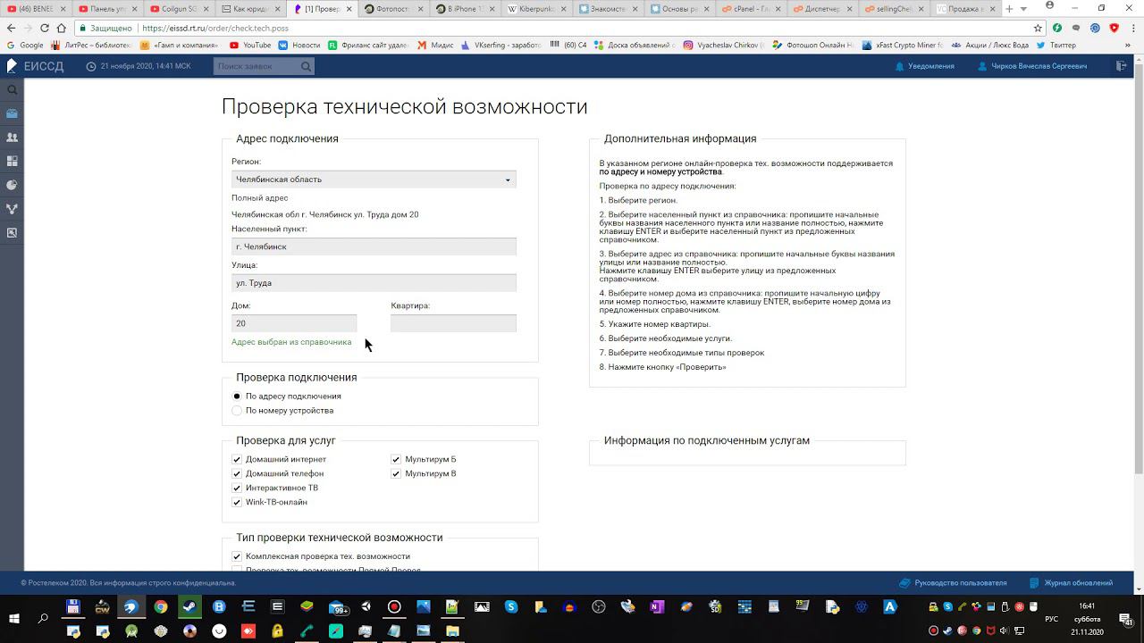The height and width of the screenshot is (643, 1144).
Task: Click the branching arrows sidebar icon
Action: coord(12,209)
